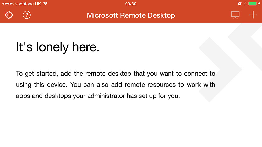Tap the signal strength dots
Viewport: 262px width, 147px height.
click(x=8, y=4)
